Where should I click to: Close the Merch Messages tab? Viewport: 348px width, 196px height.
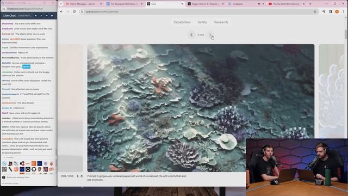pyautogui.click(x=101, y=4)
